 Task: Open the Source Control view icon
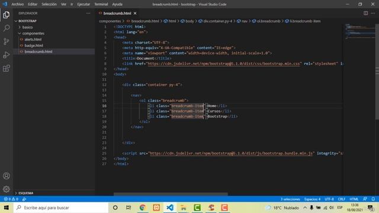click(7, 41)
